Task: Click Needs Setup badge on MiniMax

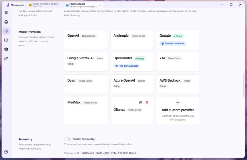Action: pyautogui.click(x=90, y=102)
